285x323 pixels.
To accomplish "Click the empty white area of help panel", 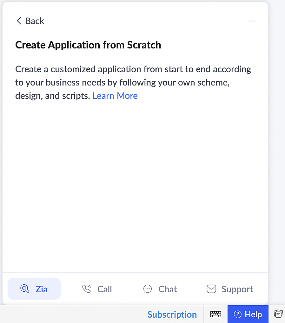I will [135, 184].
